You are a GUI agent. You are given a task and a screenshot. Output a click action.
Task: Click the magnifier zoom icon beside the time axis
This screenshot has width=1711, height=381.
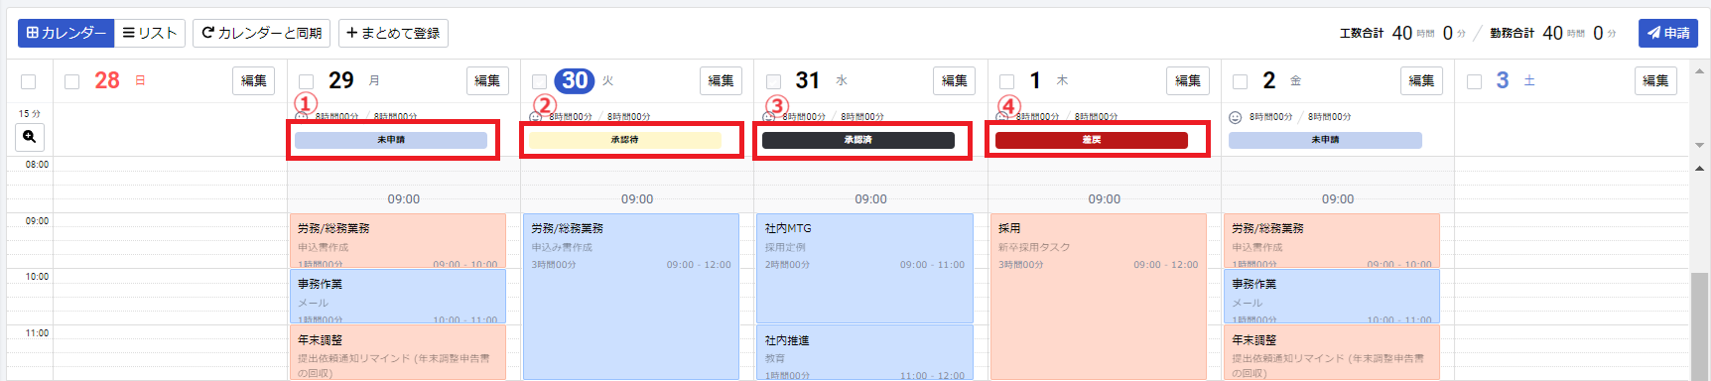[30, 137]
